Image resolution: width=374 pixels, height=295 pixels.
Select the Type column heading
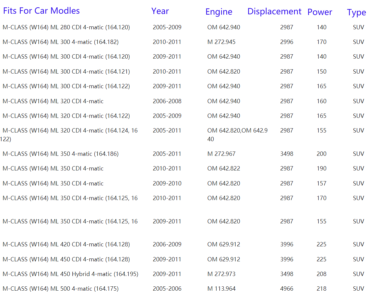click(x=356, y=13)
